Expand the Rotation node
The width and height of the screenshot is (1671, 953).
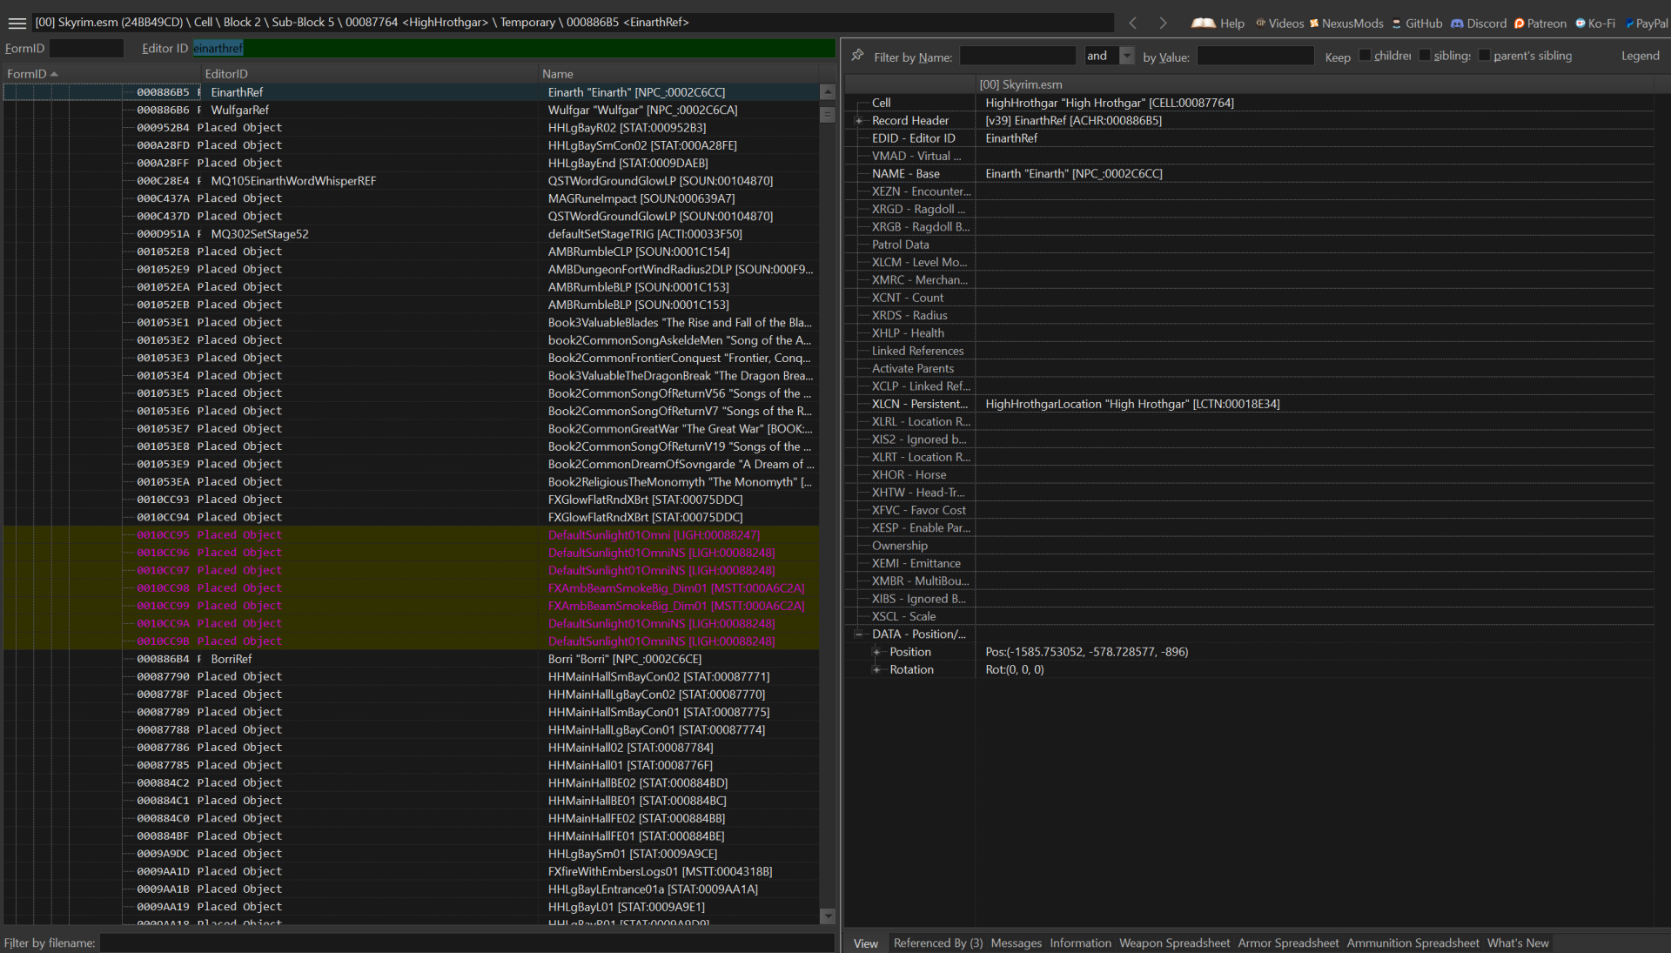tap(876, 670)
